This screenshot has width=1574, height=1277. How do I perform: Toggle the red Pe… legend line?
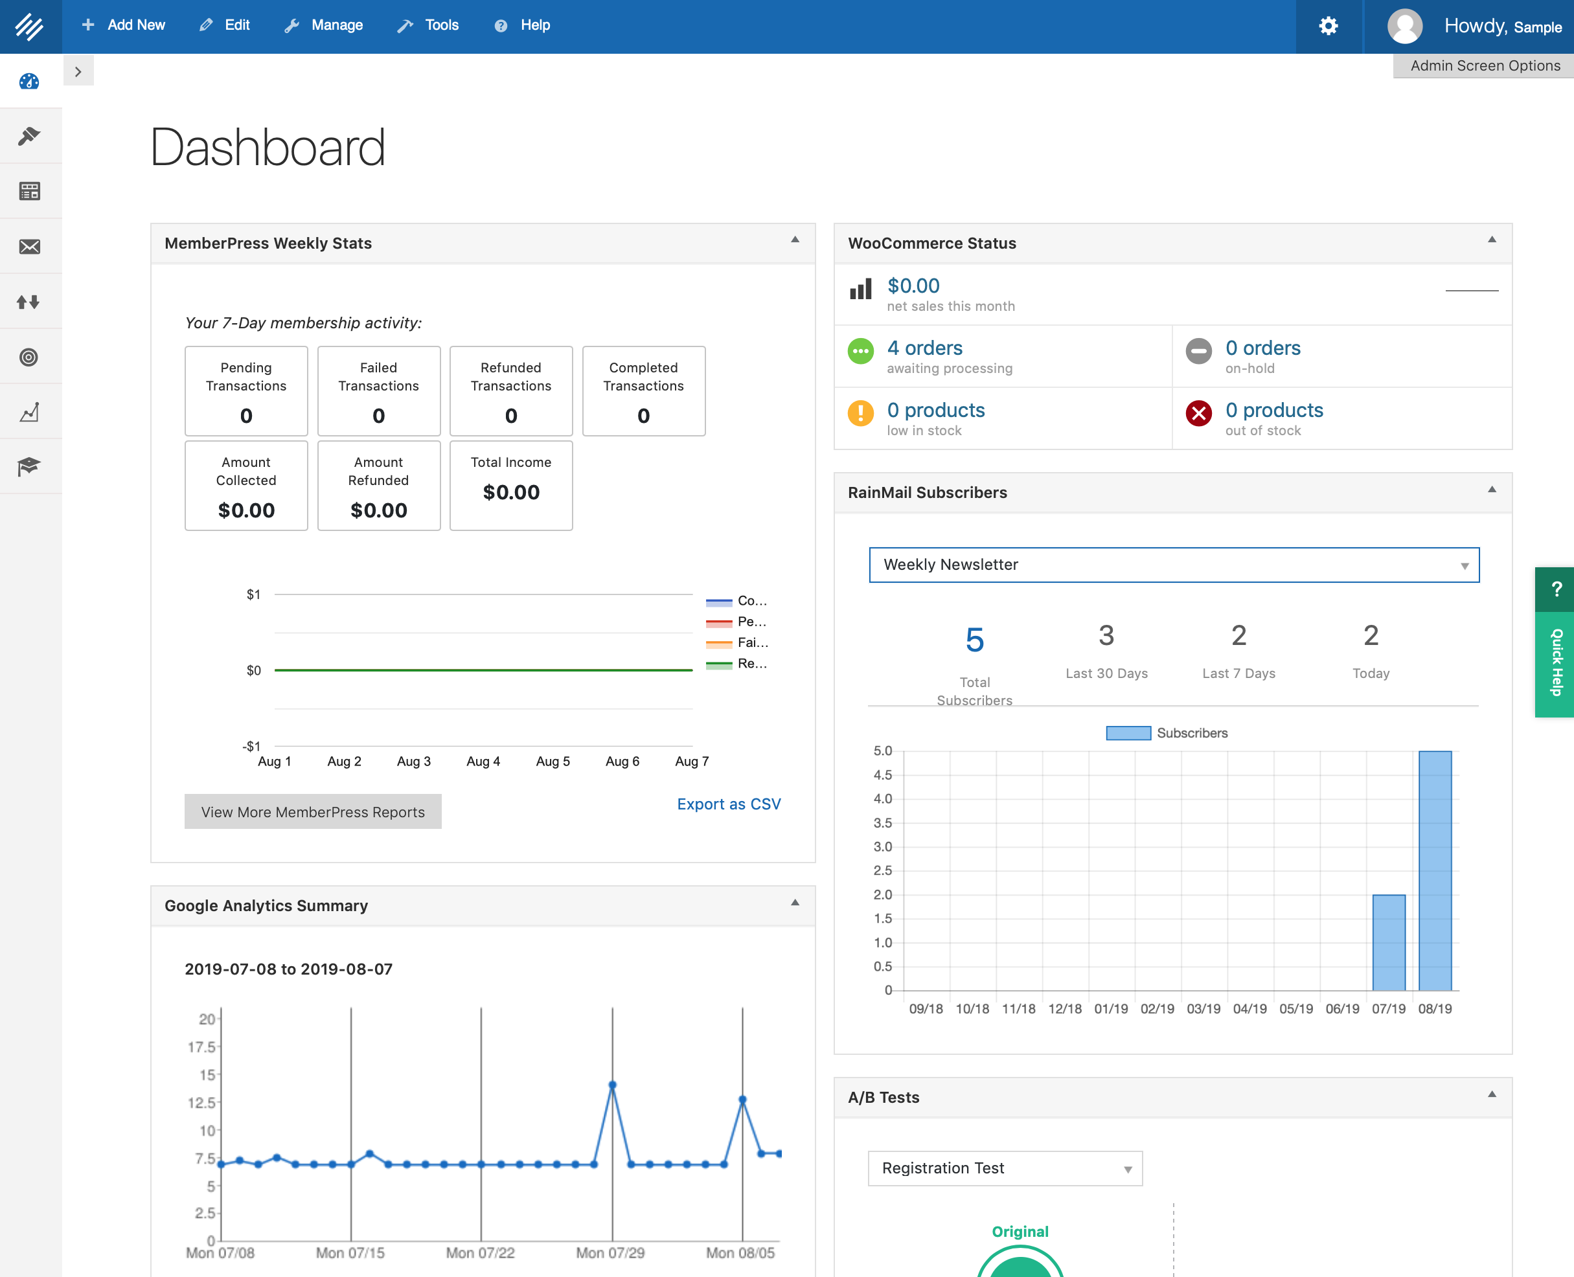coord(719,623)
